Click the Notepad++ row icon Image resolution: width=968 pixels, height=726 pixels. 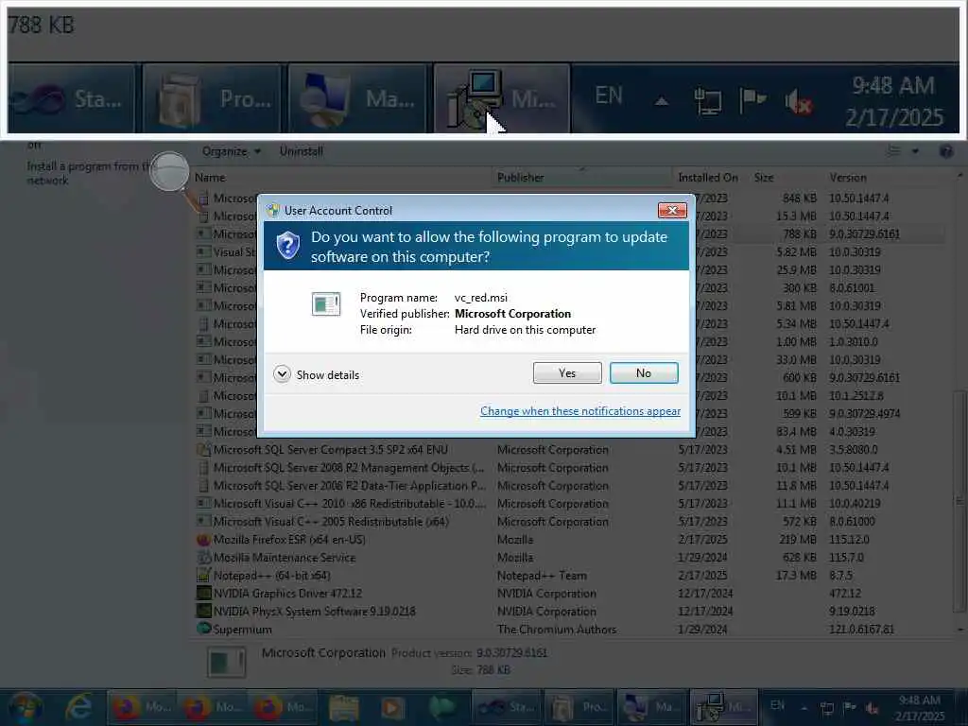(203, 576)
